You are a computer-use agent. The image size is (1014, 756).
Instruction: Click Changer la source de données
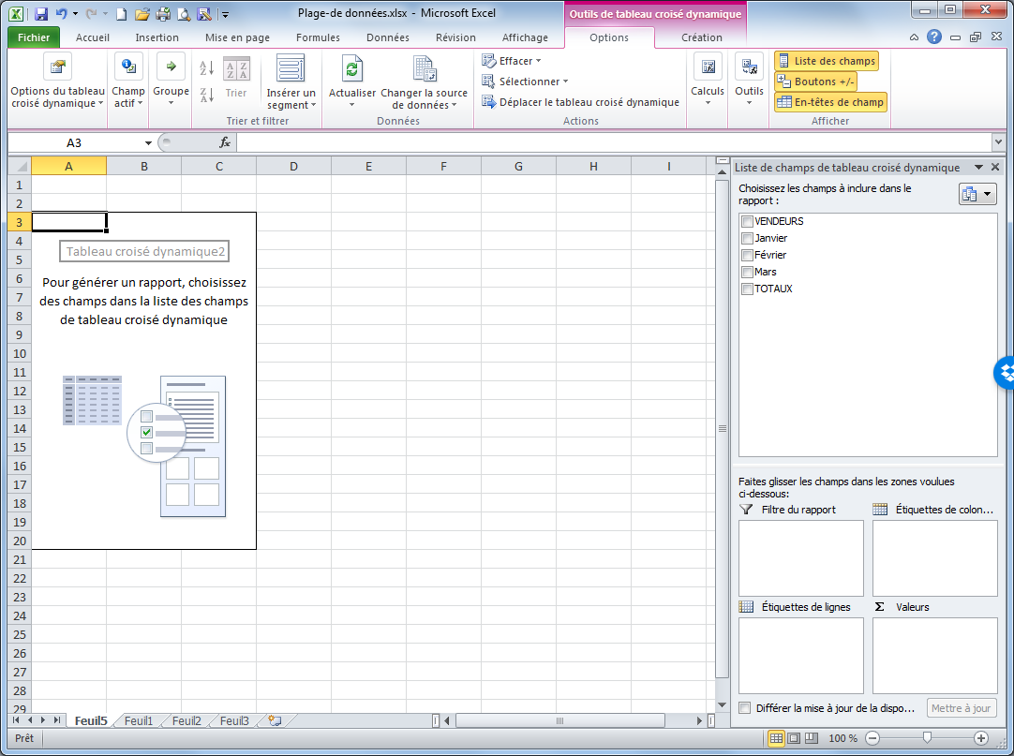424,82
